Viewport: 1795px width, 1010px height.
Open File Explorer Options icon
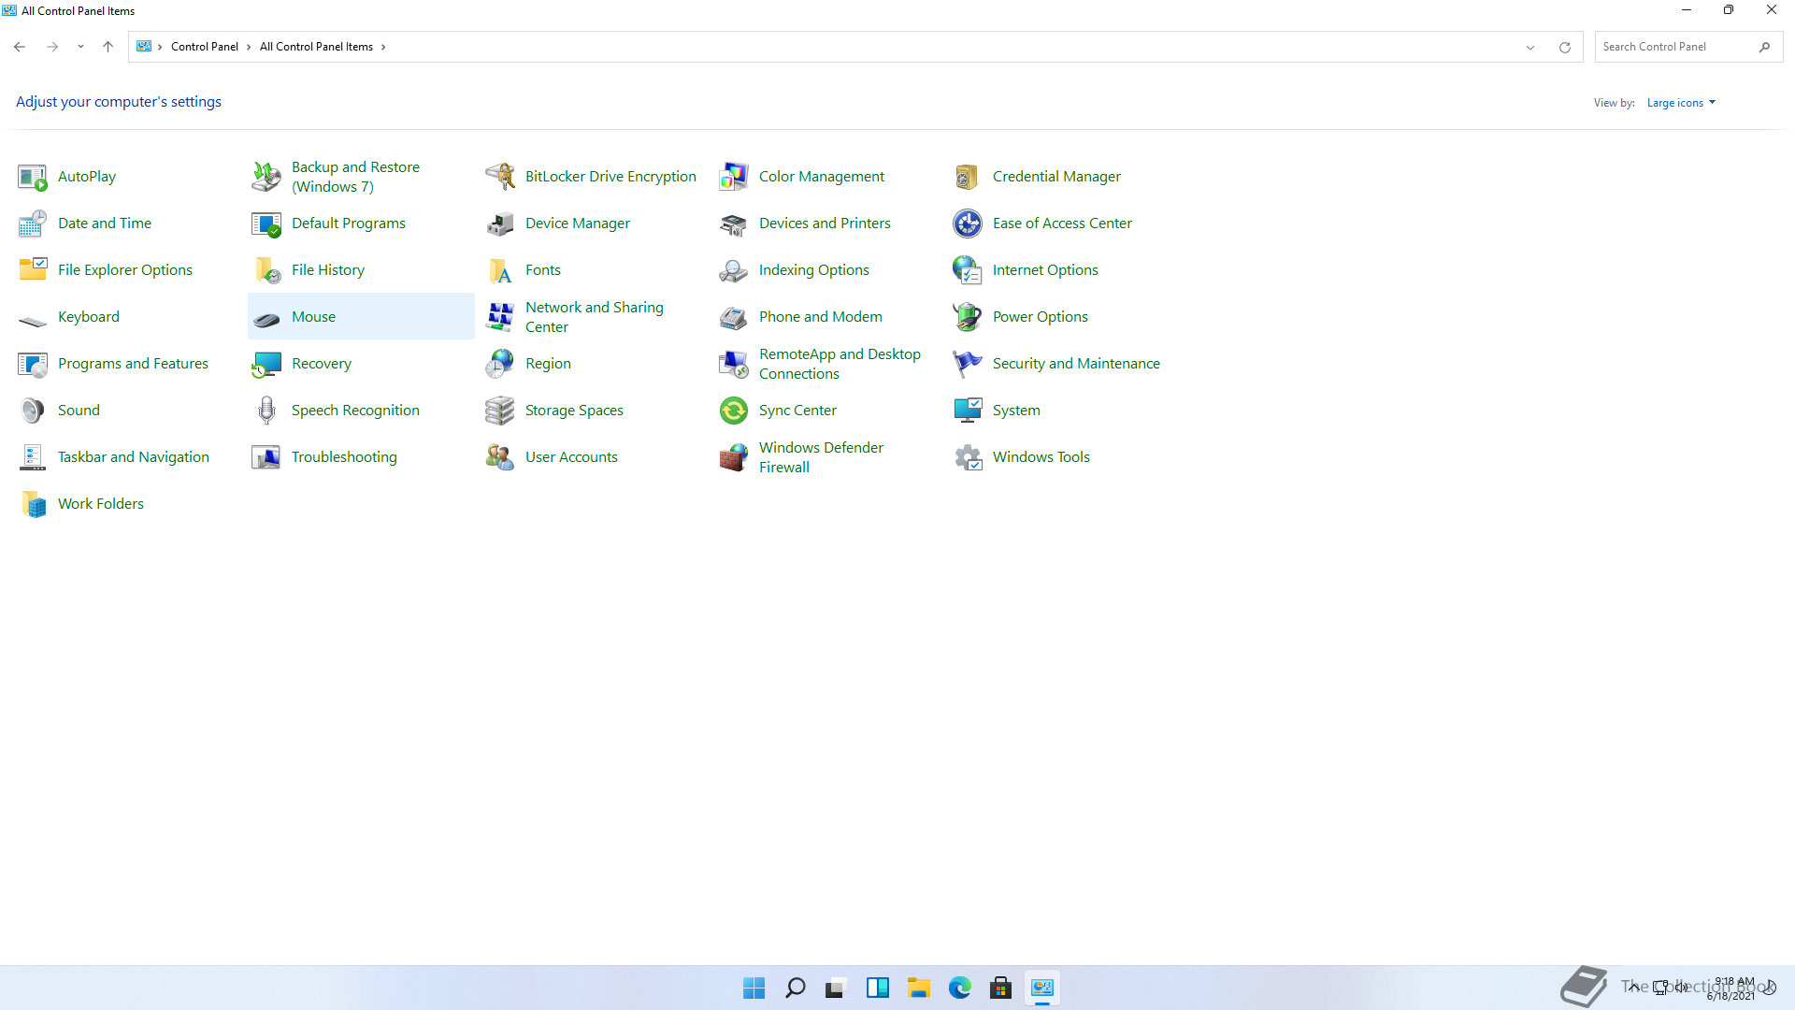[33, 270]
